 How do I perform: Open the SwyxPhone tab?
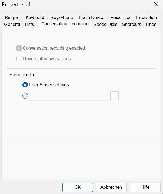click(x=62, y=17)
